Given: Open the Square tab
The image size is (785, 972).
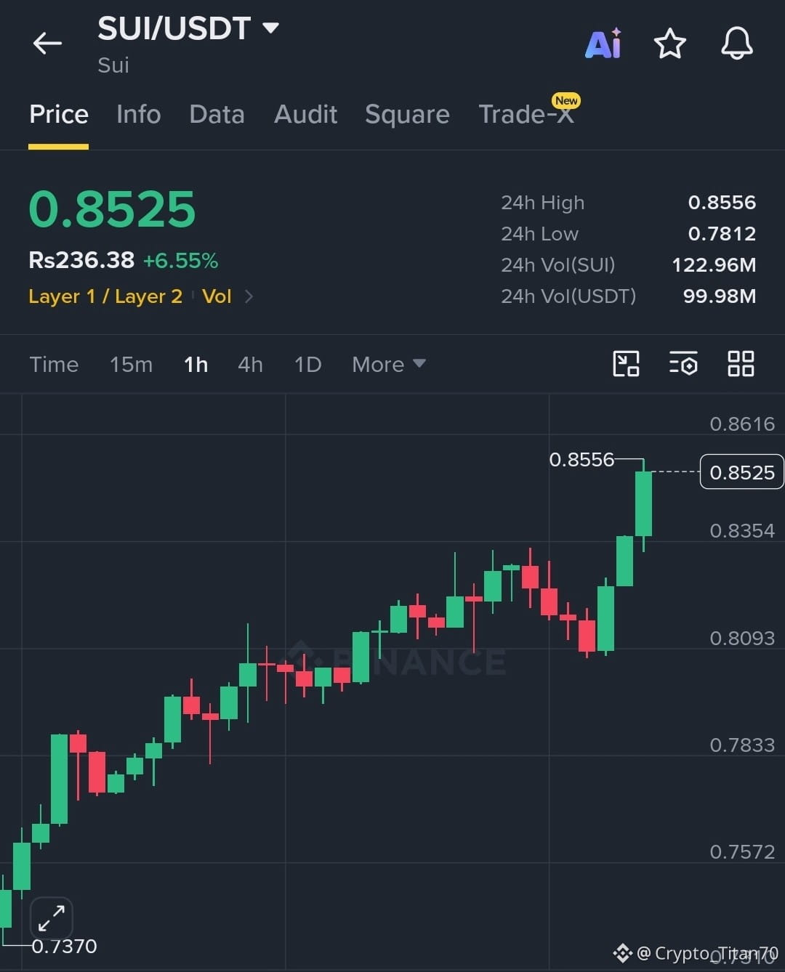Looking at the screenshot, I should click(407, 114).
